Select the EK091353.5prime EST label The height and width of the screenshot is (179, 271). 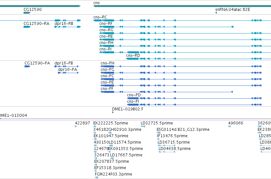pos(126,149)
